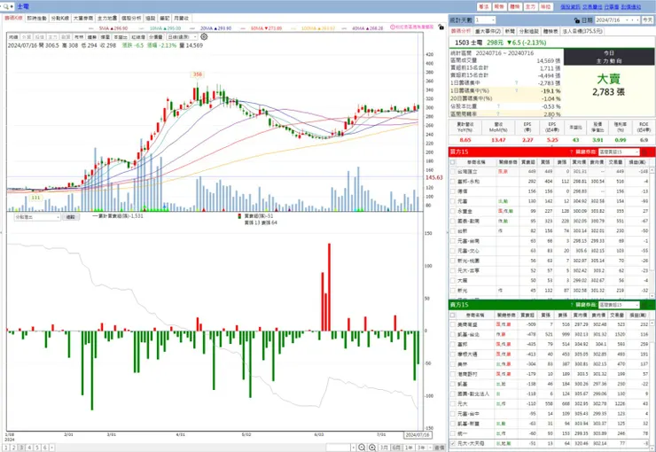This screenshot has width=656, height=452.
Task: Check the 富邦-永和 buyer row checkbox
Action: pos(453,182)
